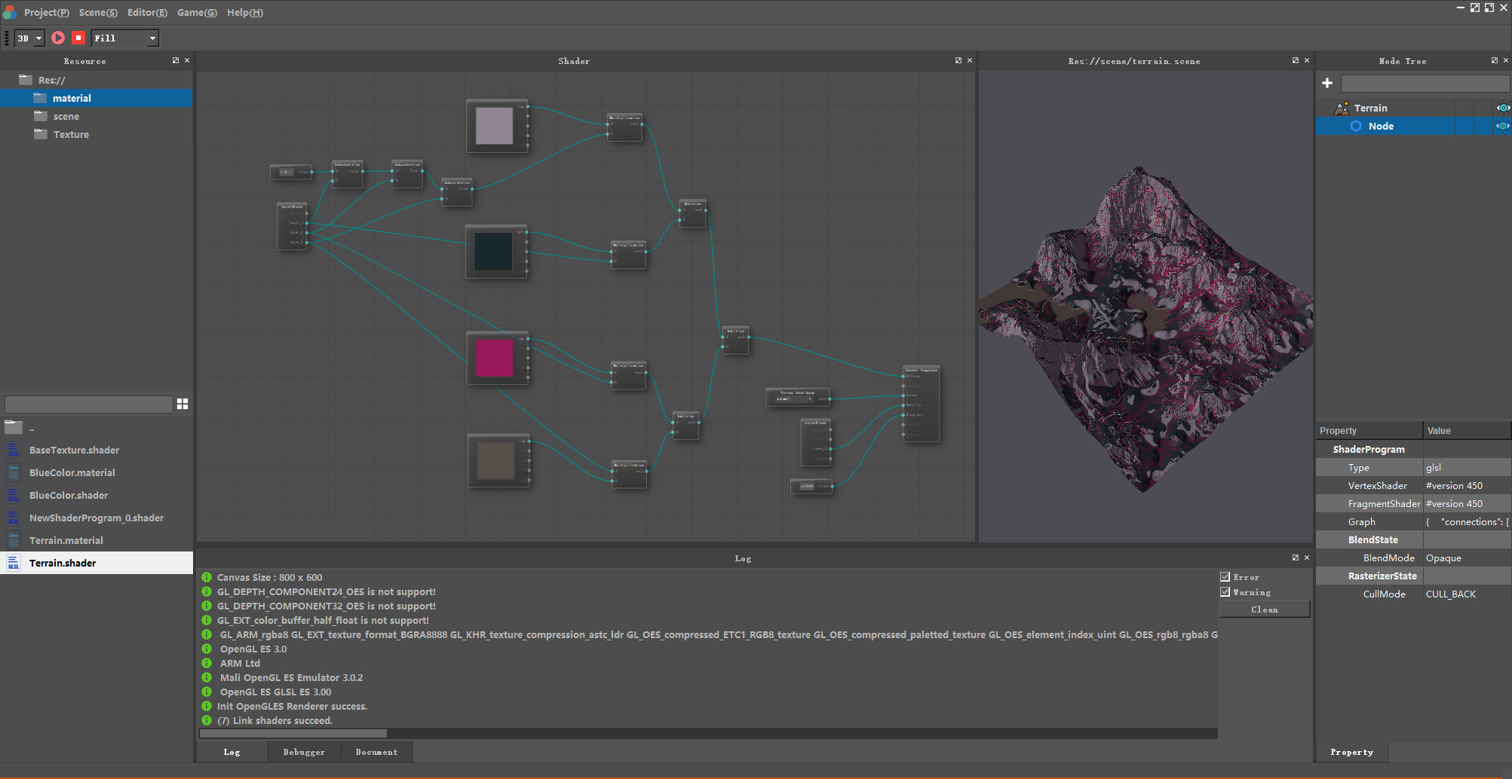The width and height of the screenshot is (1512, 779).
Task: Uncheck the Warning filter checkbox
Action: click(1225, 592)
